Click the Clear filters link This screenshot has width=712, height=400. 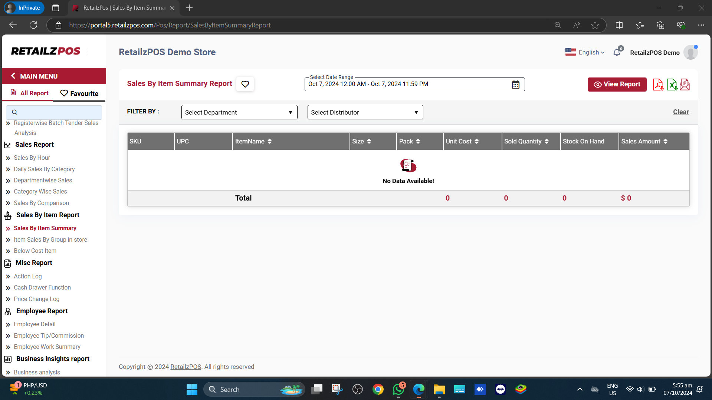(x=680, y=112)
